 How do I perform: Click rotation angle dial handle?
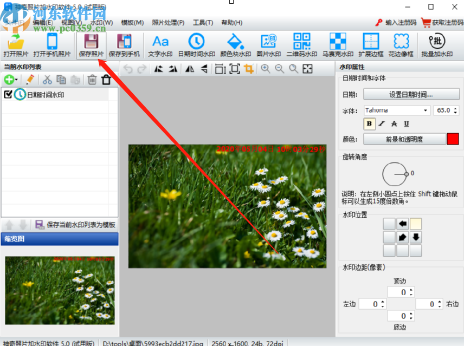[407, 174]
